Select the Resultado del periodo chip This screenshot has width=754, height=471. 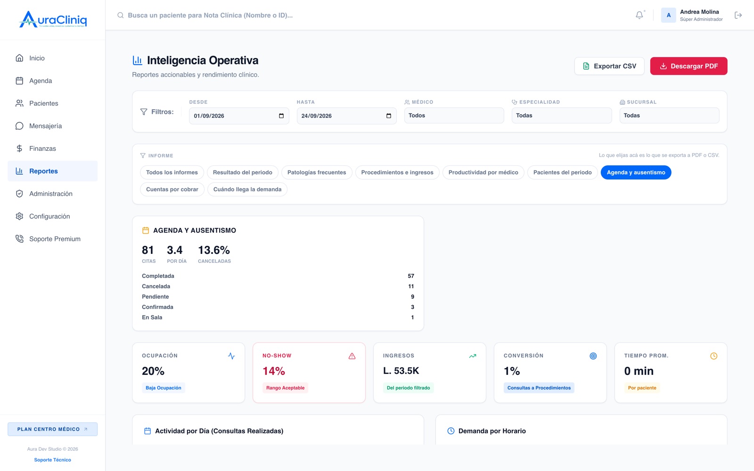tap(243, 172)
